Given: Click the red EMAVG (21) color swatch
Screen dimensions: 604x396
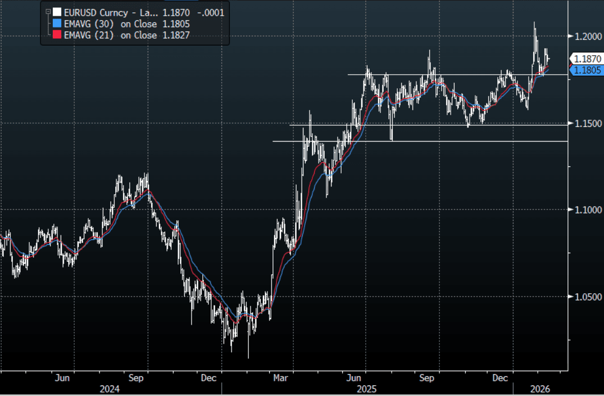Looking at the screenshot, I should coord(57,35).
